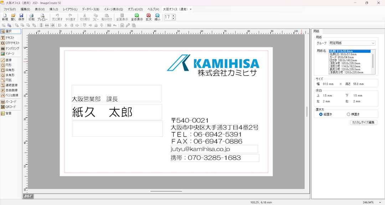Select the 選択 (Select) tool
The width and height of the screenshot is (385, 205).
pos(11,31)
